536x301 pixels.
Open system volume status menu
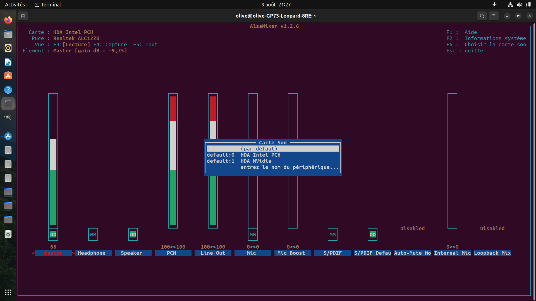click(519, 5)
